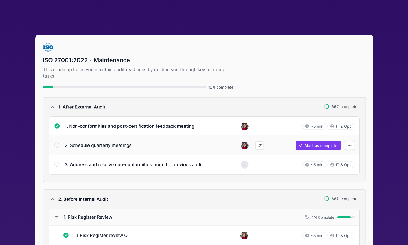The height and width of the screenshot is (245, 408).
Task: Check off Schedule quarterly meetings status circle
Action: click(x=57, y=145)
